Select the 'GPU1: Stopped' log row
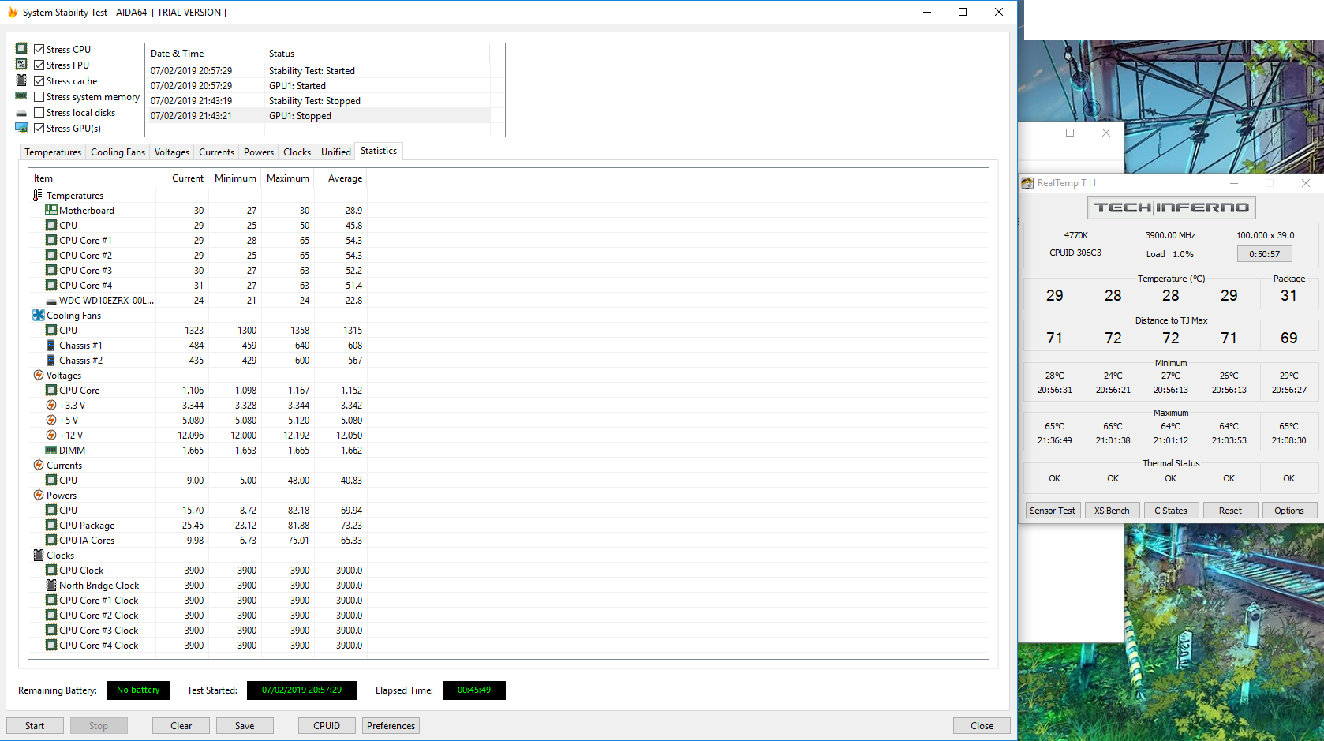Image resolution: width=1324 pixels, height=741 pixels. [x=317, y=116]
